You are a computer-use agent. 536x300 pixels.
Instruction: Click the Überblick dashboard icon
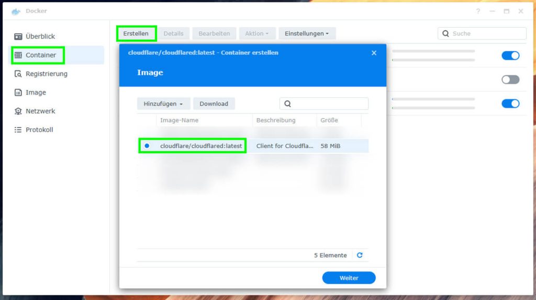18,36
